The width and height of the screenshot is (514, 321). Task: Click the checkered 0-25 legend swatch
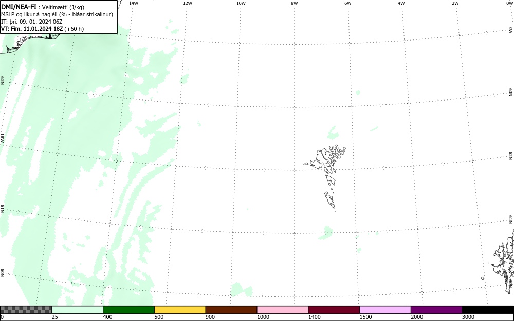(x=26, y=310)
